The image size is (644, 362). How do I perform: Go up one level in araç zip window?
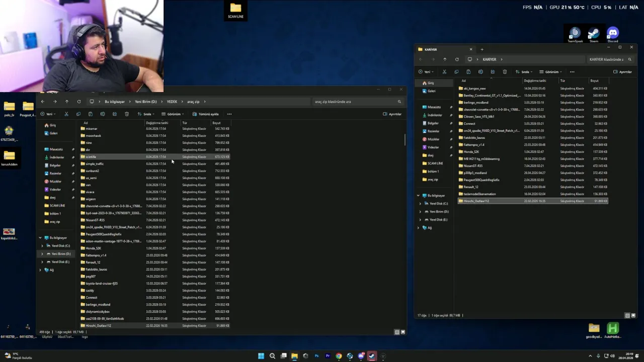pos(67,102)
